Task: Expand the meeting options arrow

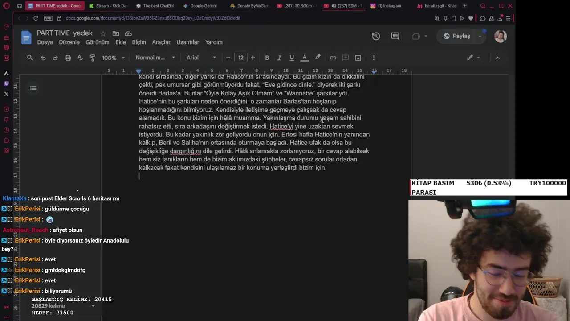Action: coord(426,36)
